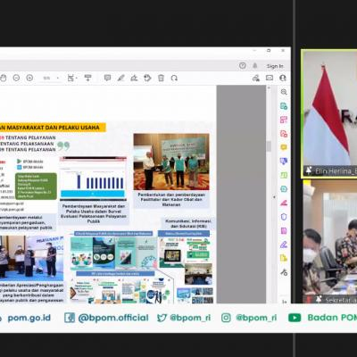The width and height of the screenshot is (357, 357).
Task: Click the blue bar chart survey image
Action: point(93,178)
